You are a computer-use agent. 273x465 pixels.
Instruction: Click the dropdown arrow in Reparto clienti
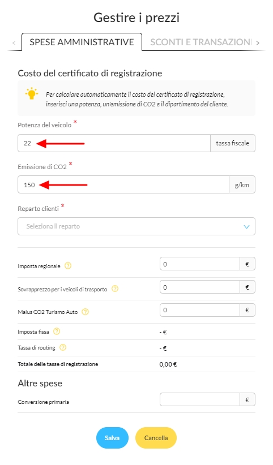[246, 227]
